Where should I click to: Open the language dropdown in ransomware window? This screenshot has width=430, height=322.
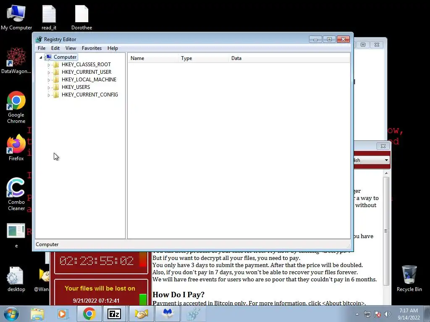386,160
